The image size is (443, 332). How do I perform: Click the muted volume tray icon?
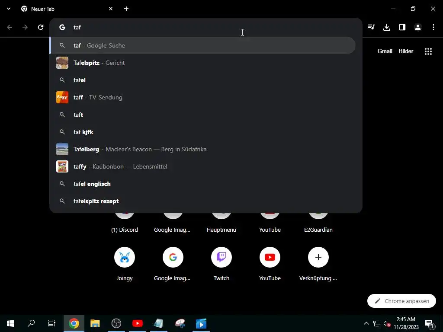(x=387, y=323)
